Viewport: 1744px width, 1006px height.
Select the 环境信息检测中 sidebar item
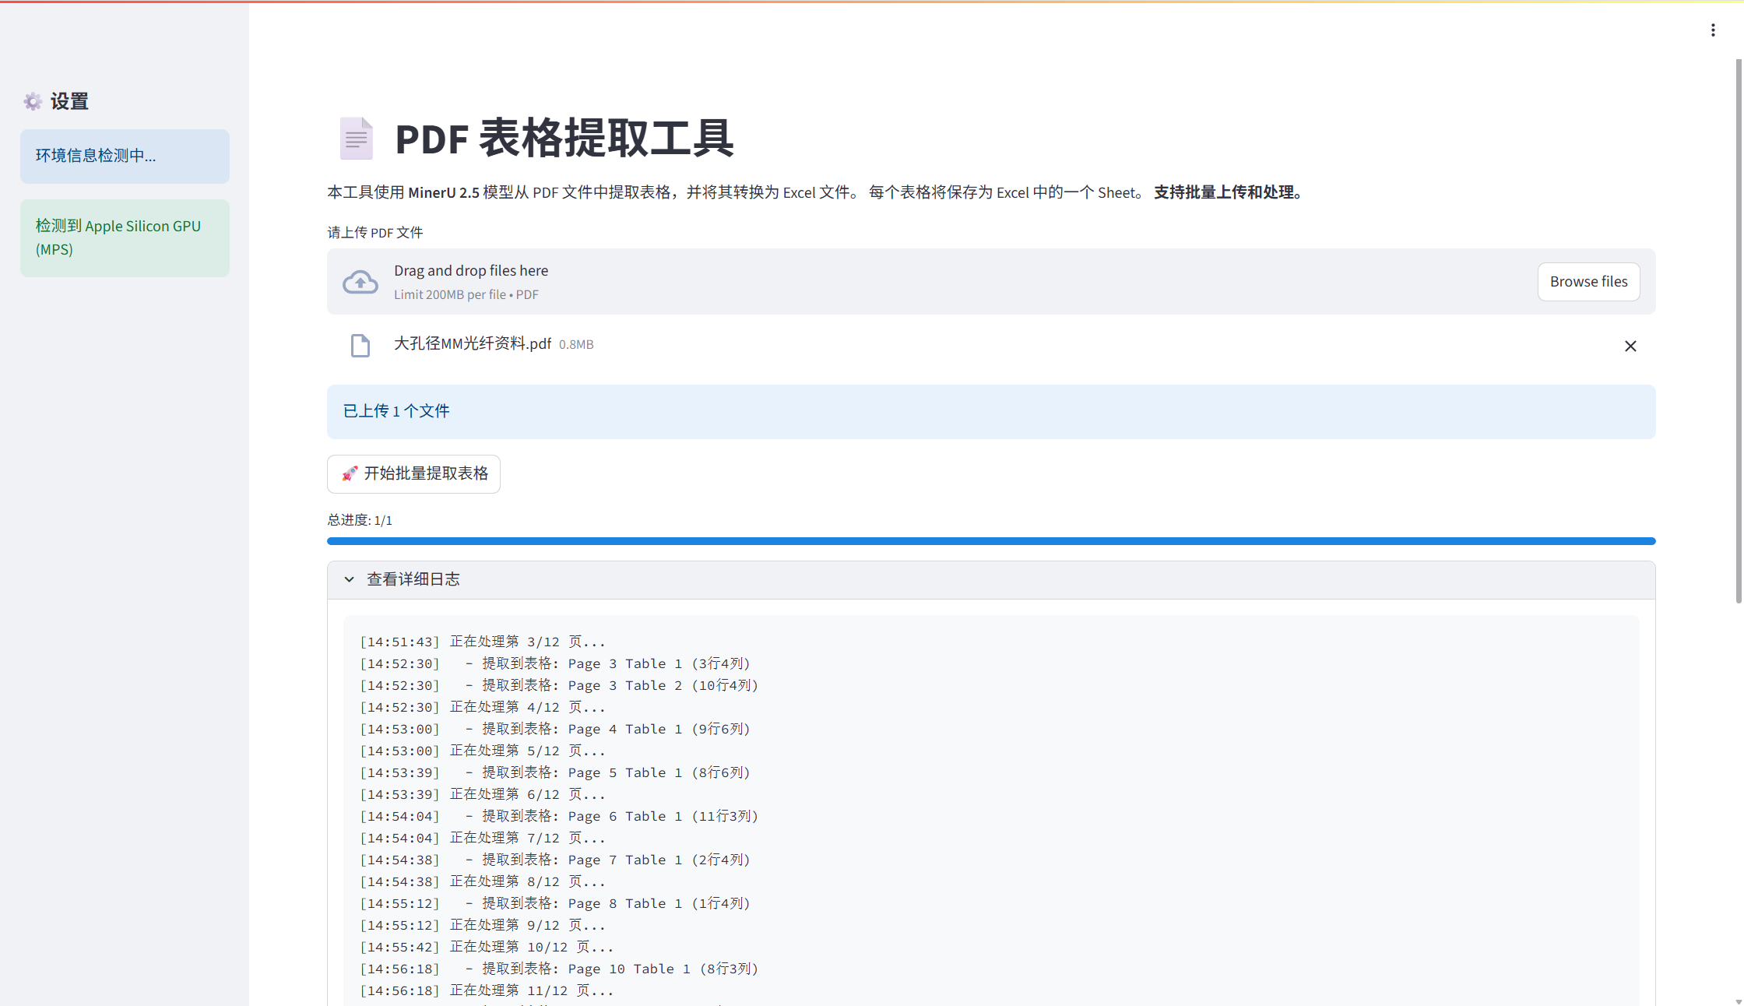(x=125, y=156)
